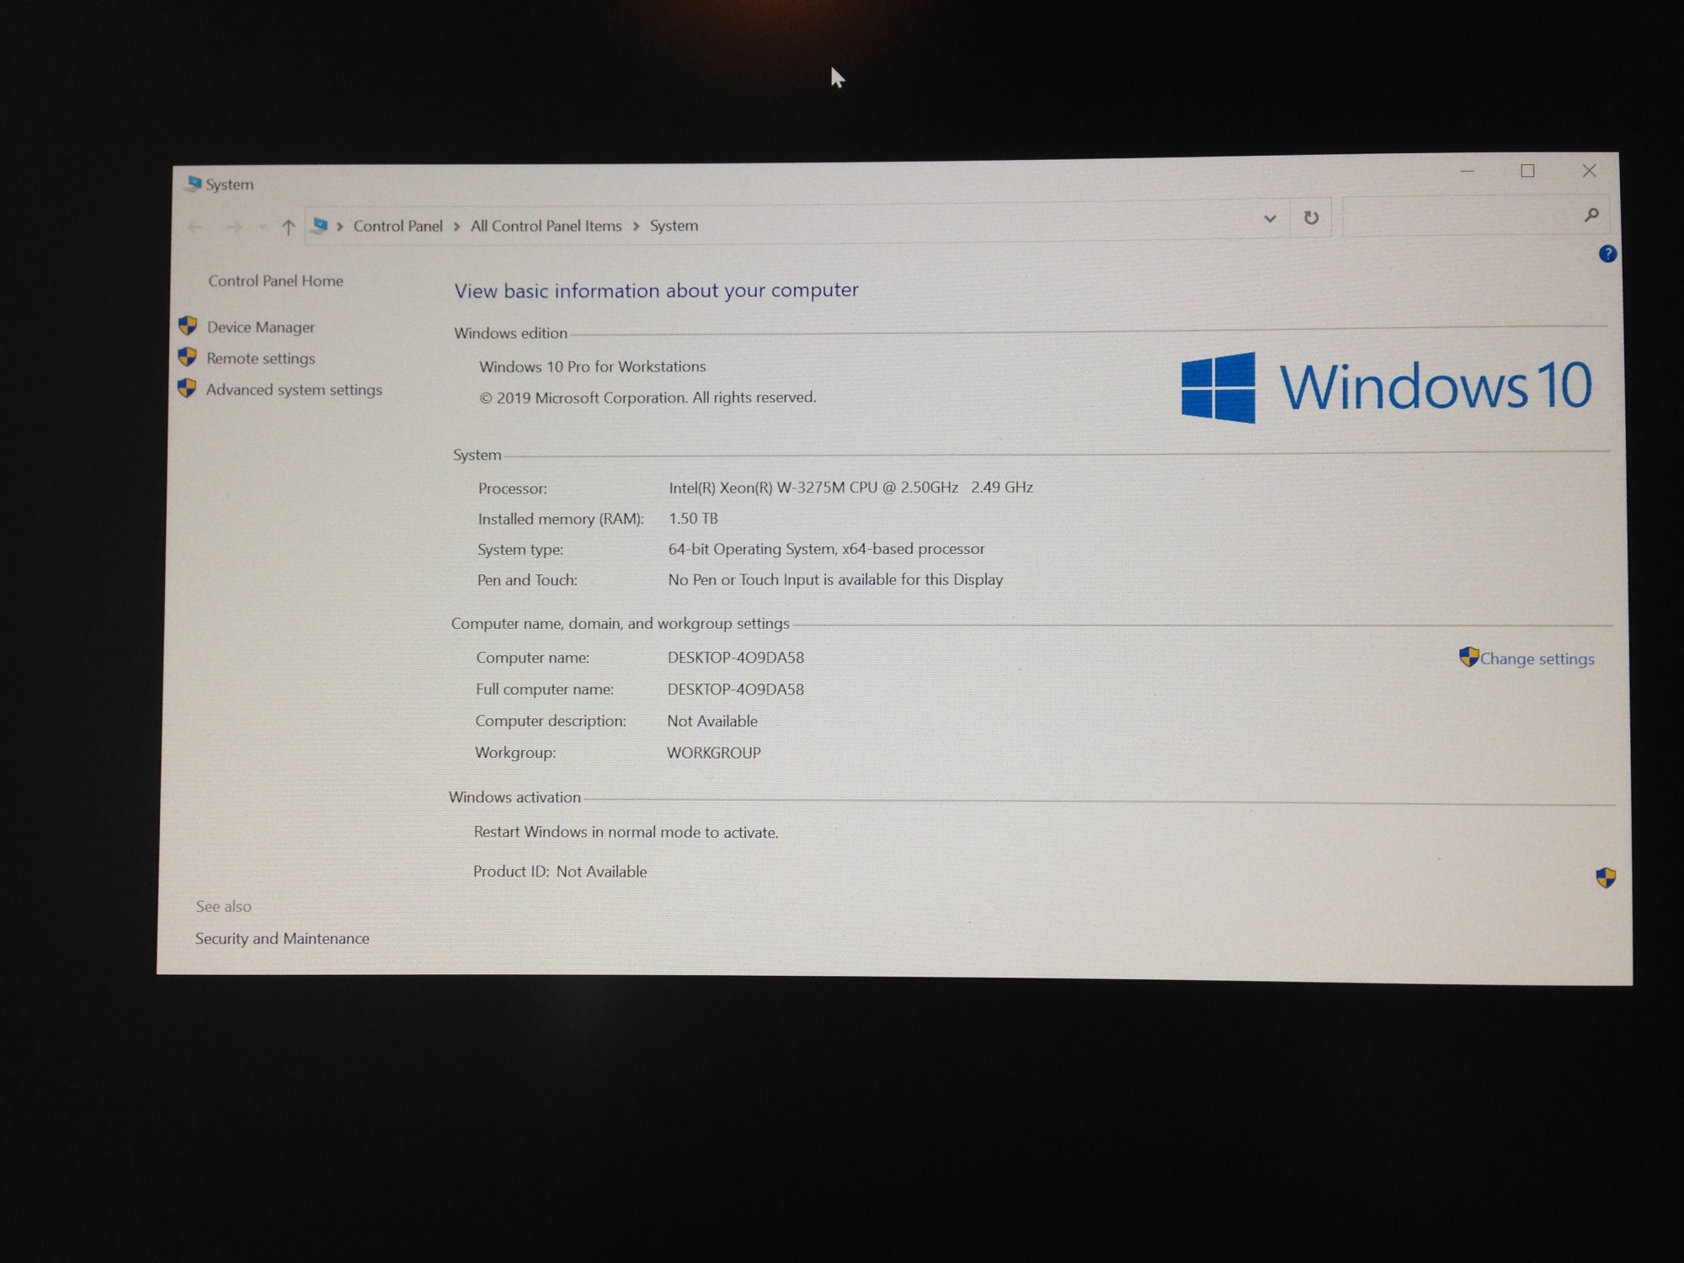
Task: Click the Control Panel breadcrumb
Action: pos(397,226)
